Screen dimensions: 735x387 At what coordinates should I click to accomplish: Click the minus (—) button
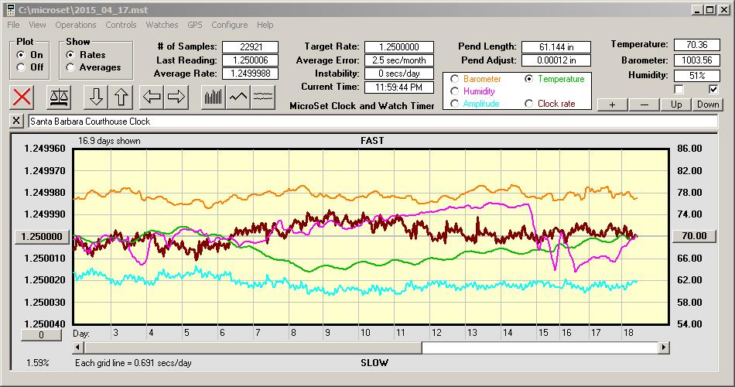click(x=644, y=104)
